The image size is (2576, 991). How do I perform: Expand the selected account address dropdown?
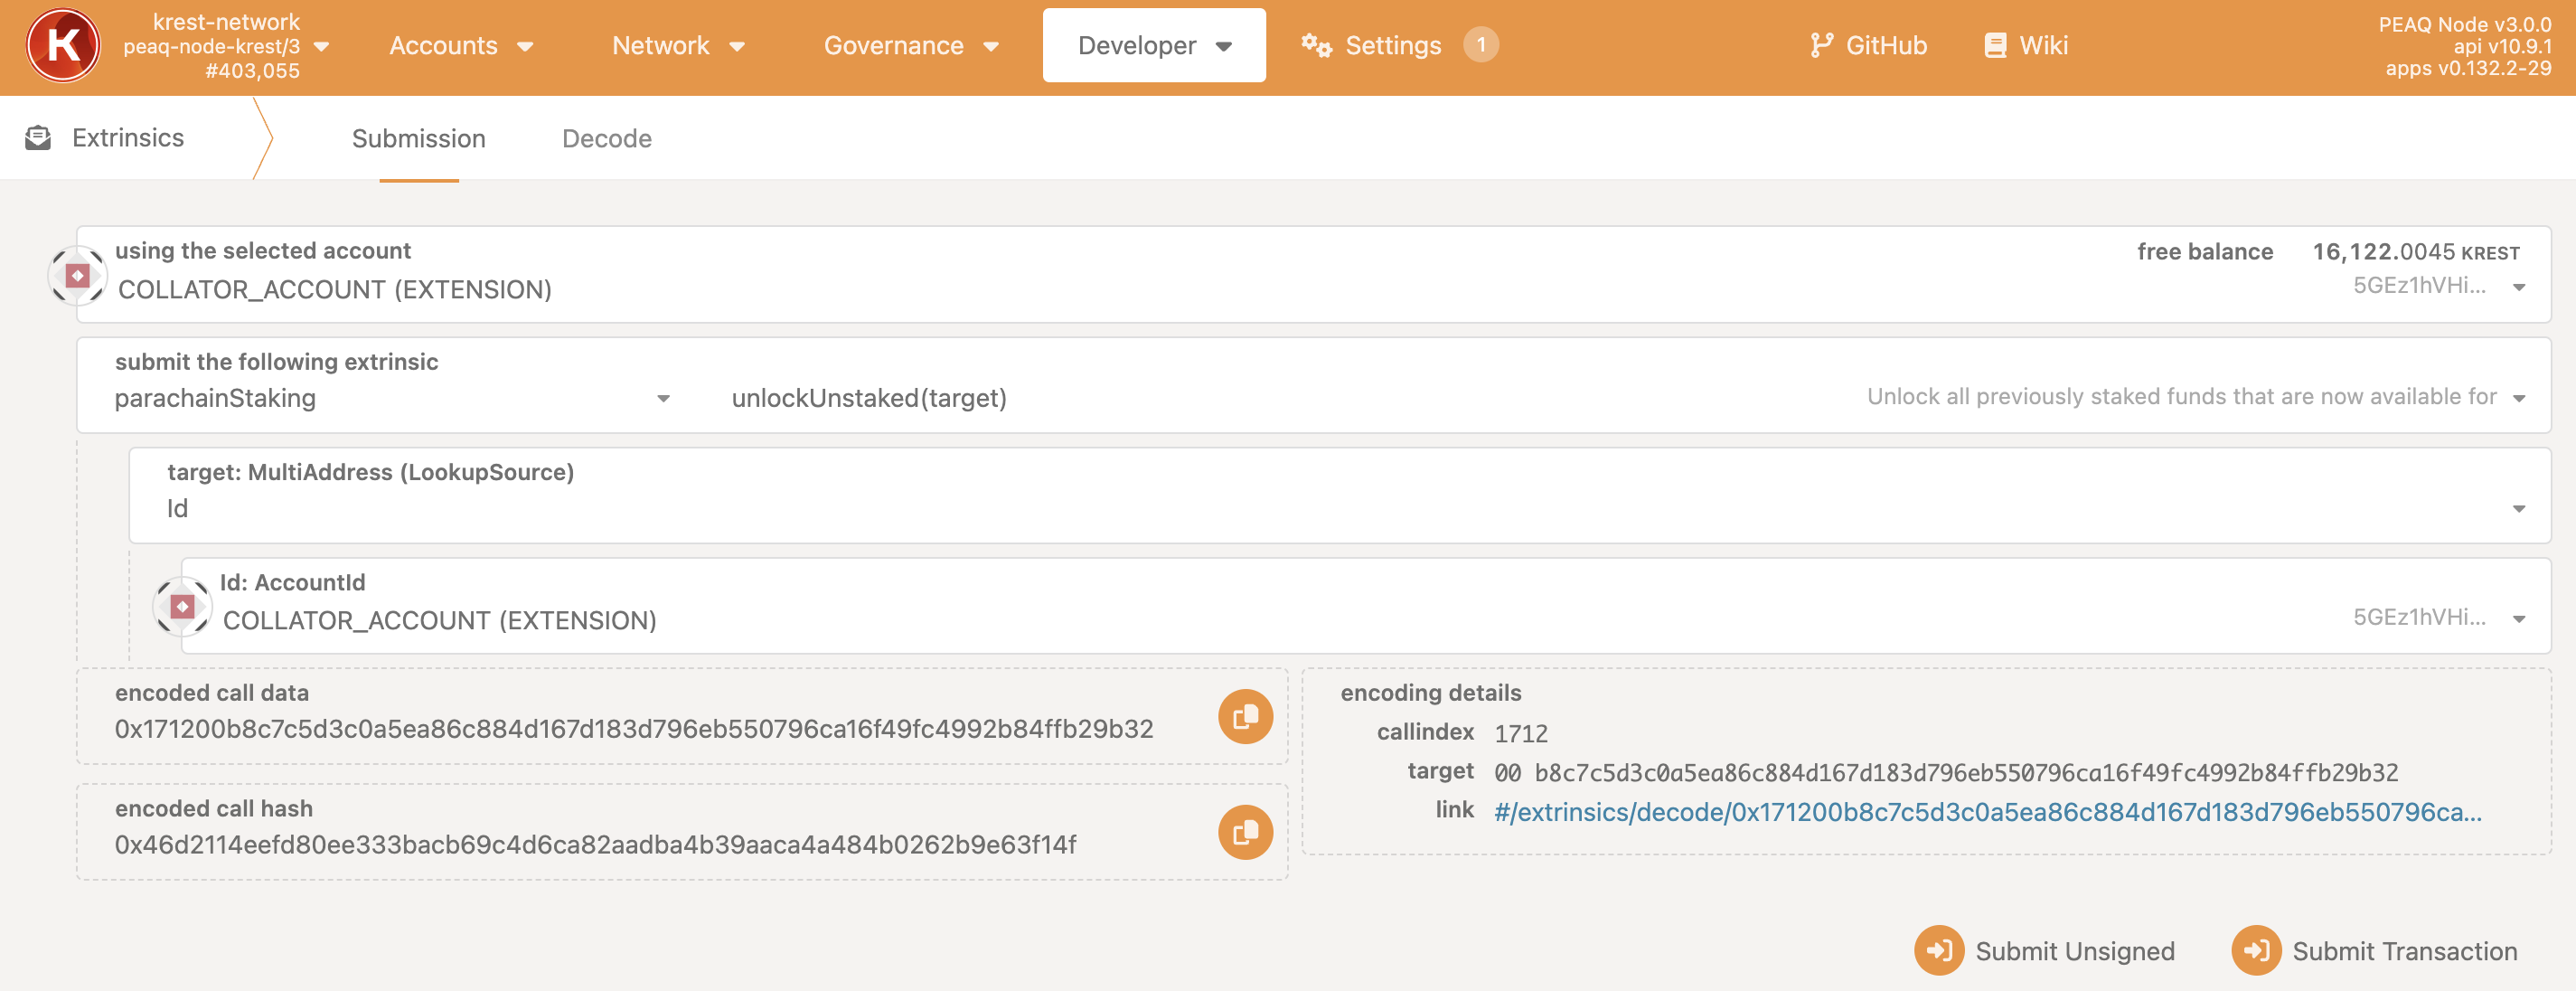(2519, 286)
